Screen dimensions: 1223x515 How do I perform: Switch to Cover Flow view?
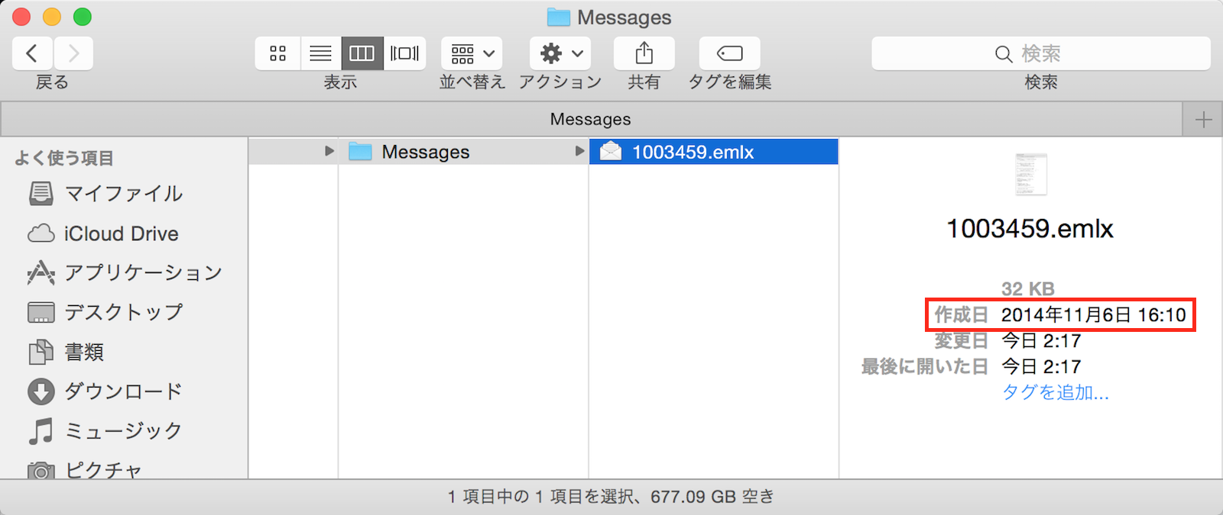(x=404, y=53)
